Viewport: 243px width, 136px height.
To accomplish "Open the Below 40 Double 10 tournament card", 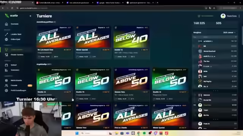I will (x=132, y=42).
